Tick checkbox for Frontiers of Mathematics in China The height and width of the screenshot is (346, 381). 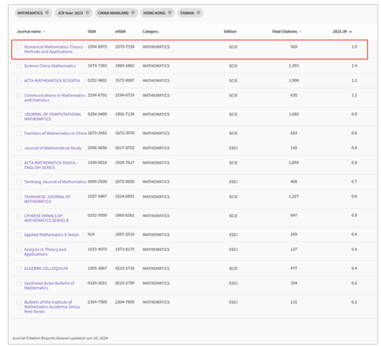pyautogui.click(x=19, y=134)
